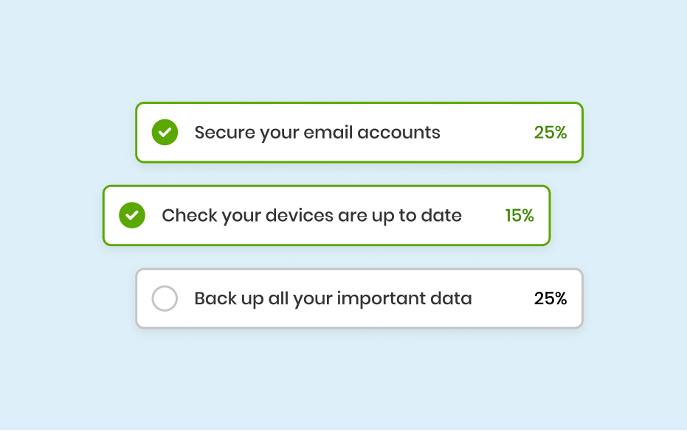Uncheck the green checkmark for devices up to date
Viewport: 687px width, 431px height.
point(132,215)
